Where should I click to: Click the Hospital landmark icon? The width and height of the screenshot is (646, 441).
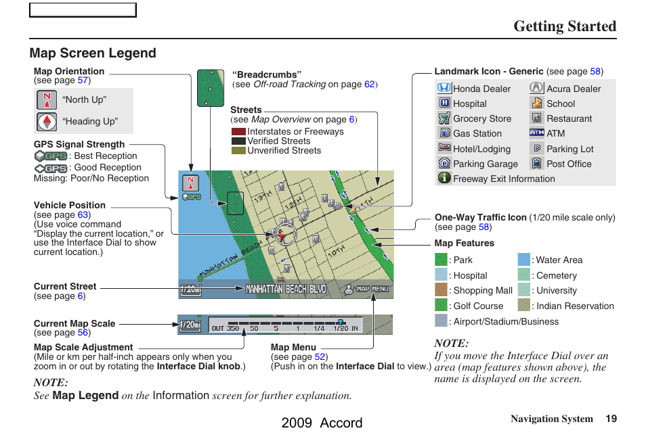(444, 103)
